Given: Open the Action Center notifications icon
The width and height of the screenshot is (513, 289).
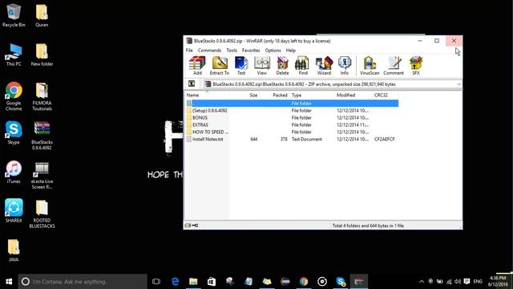Looking at the screenshot, I should pyautogui.click(x=467, y=282).
